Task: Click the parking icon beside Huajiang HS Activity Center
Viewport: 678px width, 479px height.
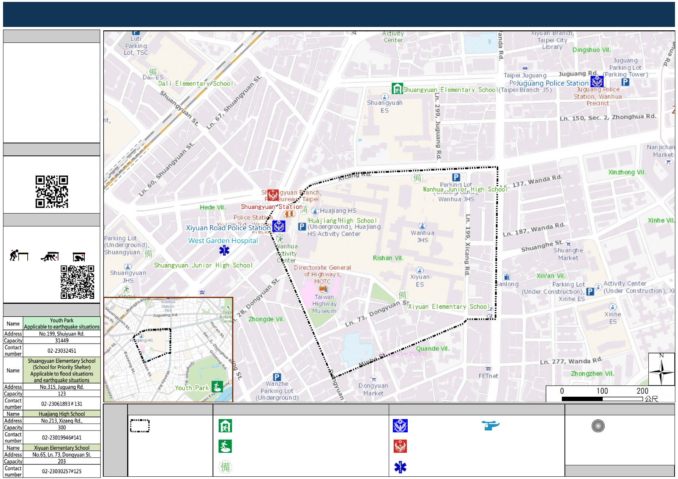Action: pos(302,226)
